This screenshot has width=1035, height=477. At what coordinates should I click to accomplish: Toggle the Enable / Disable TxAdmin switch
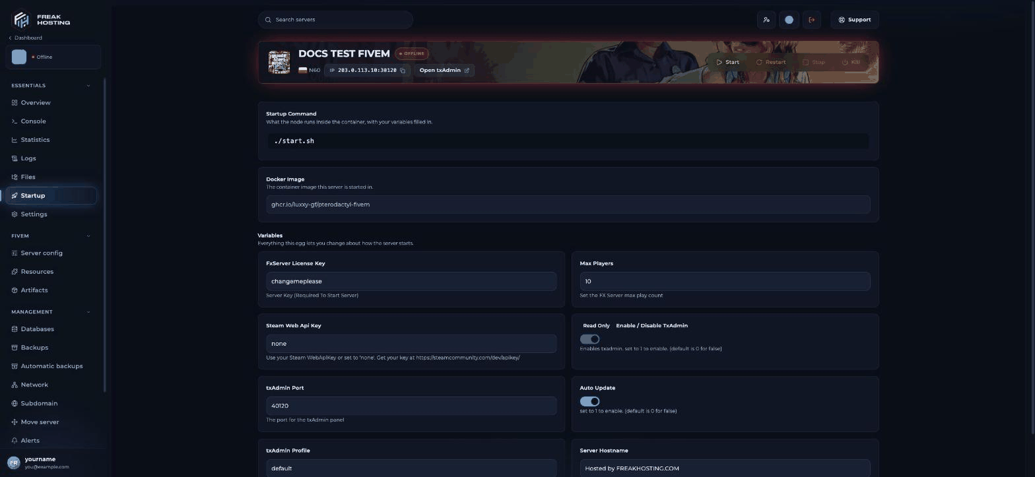point(589,339)
